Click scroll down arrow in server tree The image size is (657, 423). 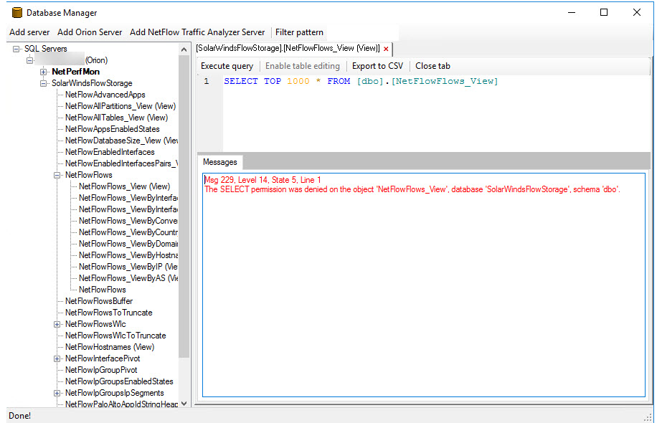[x=184, y=404]
